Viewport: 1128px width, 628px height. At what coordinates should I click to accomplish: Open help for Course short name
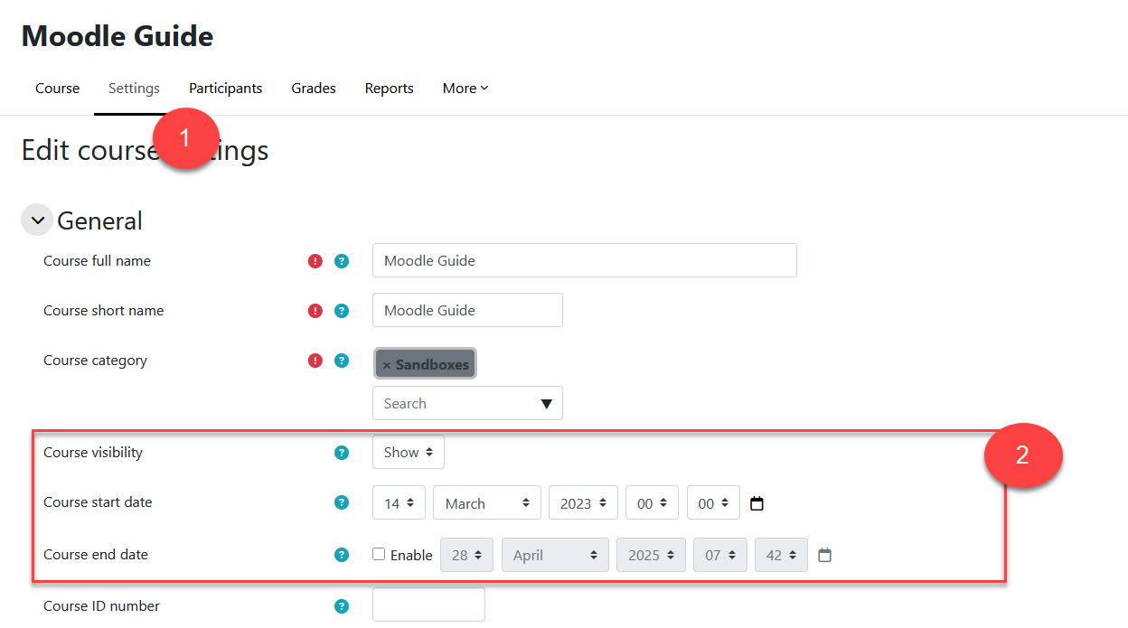342,311
